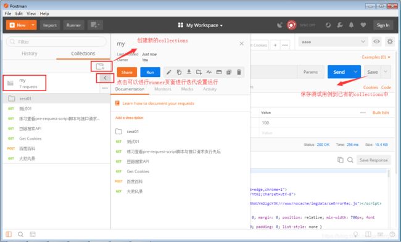
Task: Click the trash delete collection icon
Action: 239,72
